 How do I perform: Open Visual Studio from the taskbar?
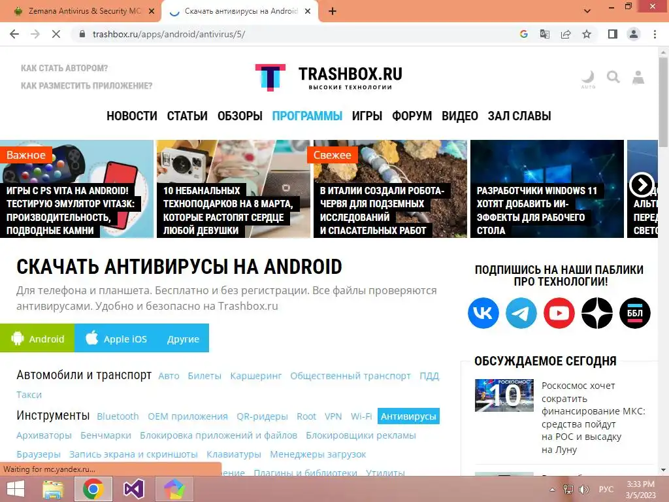point(133,489)
